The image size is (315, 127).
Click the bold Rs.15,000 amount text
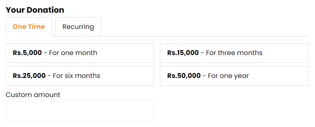click(x=183, y=53)
